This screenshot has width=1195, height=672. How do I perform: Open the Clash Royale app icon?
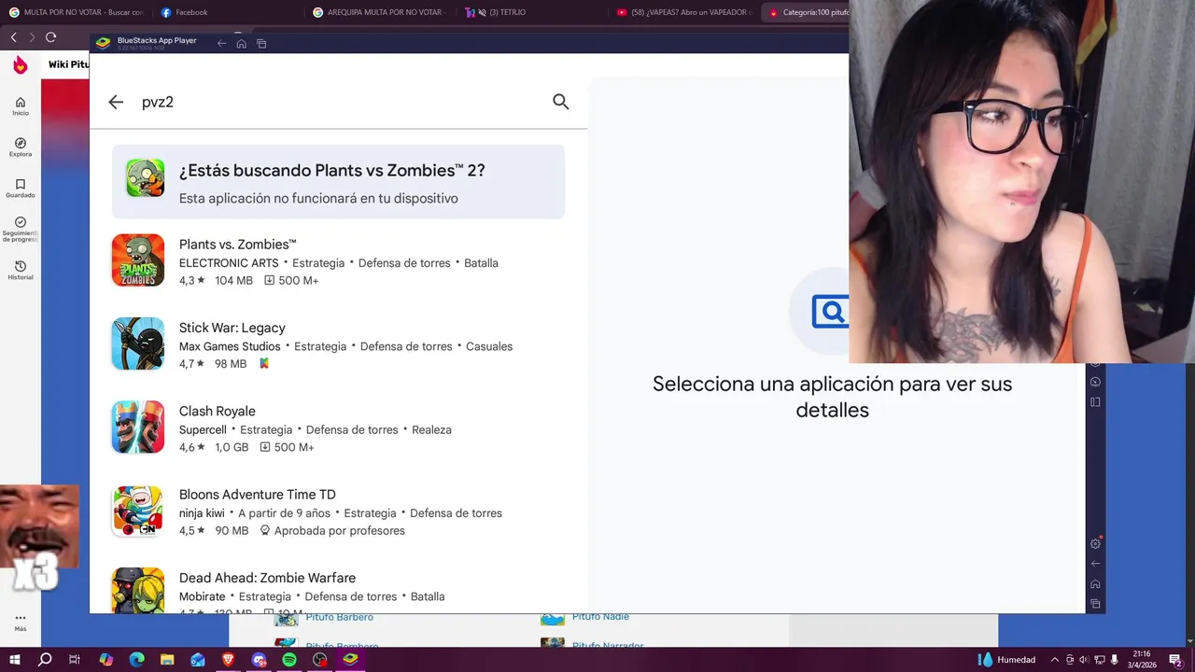[138, 427]
